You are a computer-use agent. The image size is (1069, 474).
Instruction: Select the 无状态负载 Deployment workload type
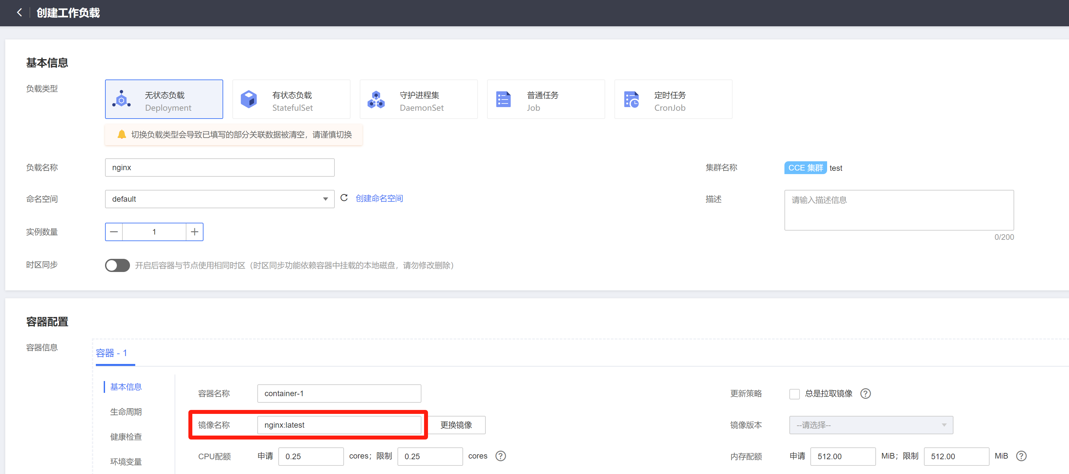click(164, 99)
